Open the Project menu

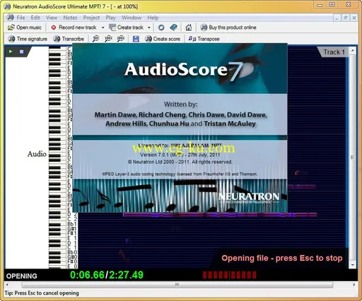click(x=91, y=18)
